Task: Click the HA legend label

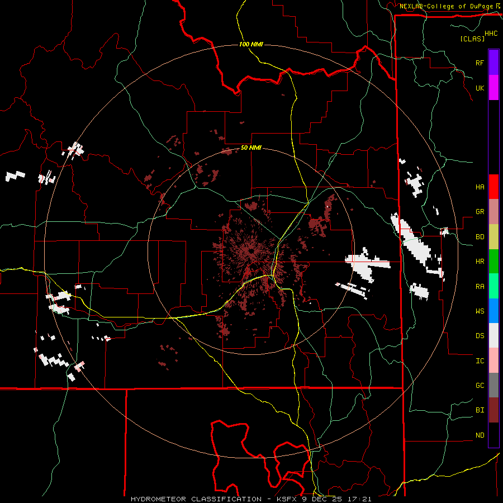Action: [480, 187]
